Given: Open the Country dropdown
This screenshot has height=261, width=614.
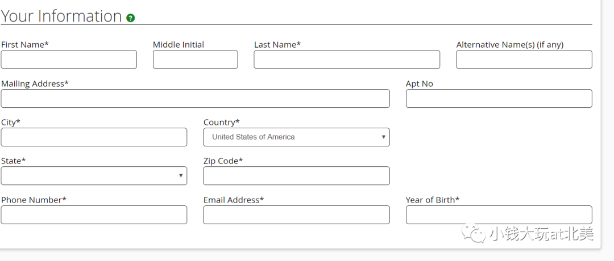Looking at the screenshot, I should [x=296, y=137].
